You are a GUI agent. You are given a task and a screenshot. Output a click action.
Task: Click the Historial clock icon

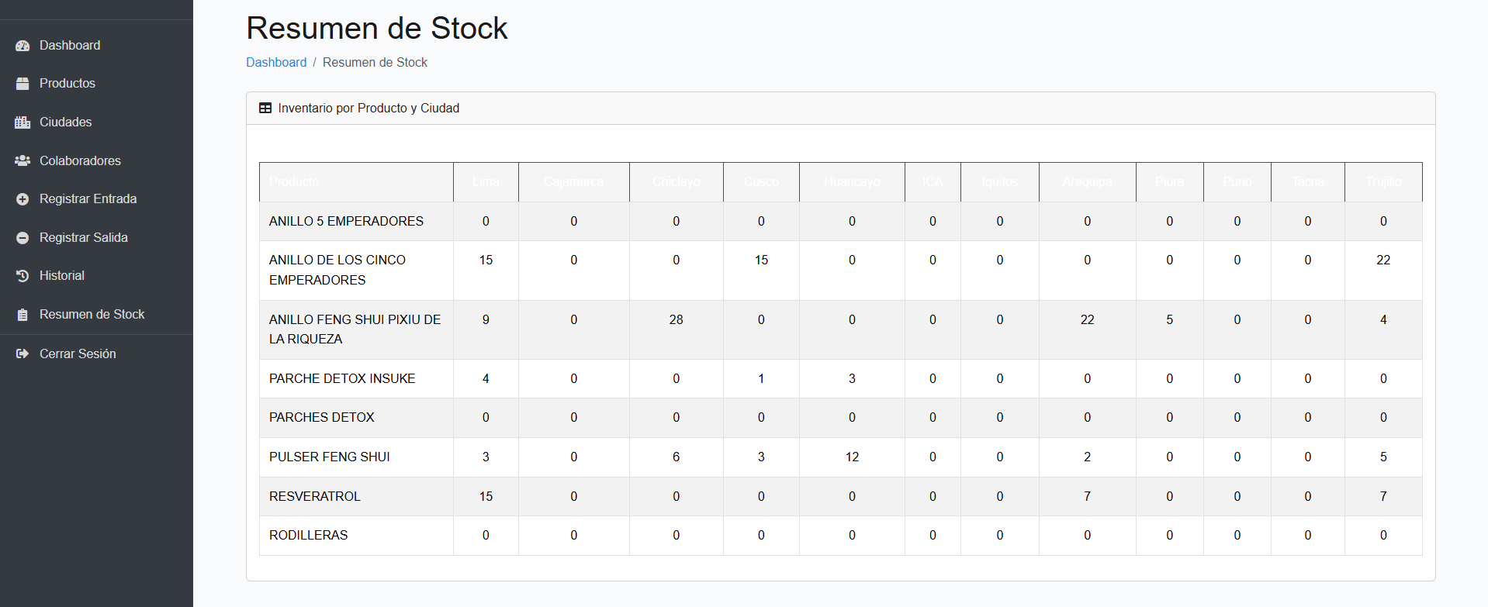[22, 276]
